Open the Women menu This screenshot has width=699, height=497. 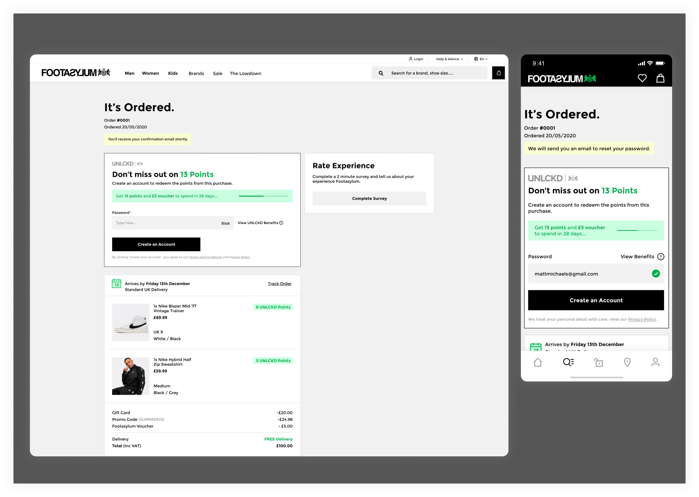tap(150, 73)
